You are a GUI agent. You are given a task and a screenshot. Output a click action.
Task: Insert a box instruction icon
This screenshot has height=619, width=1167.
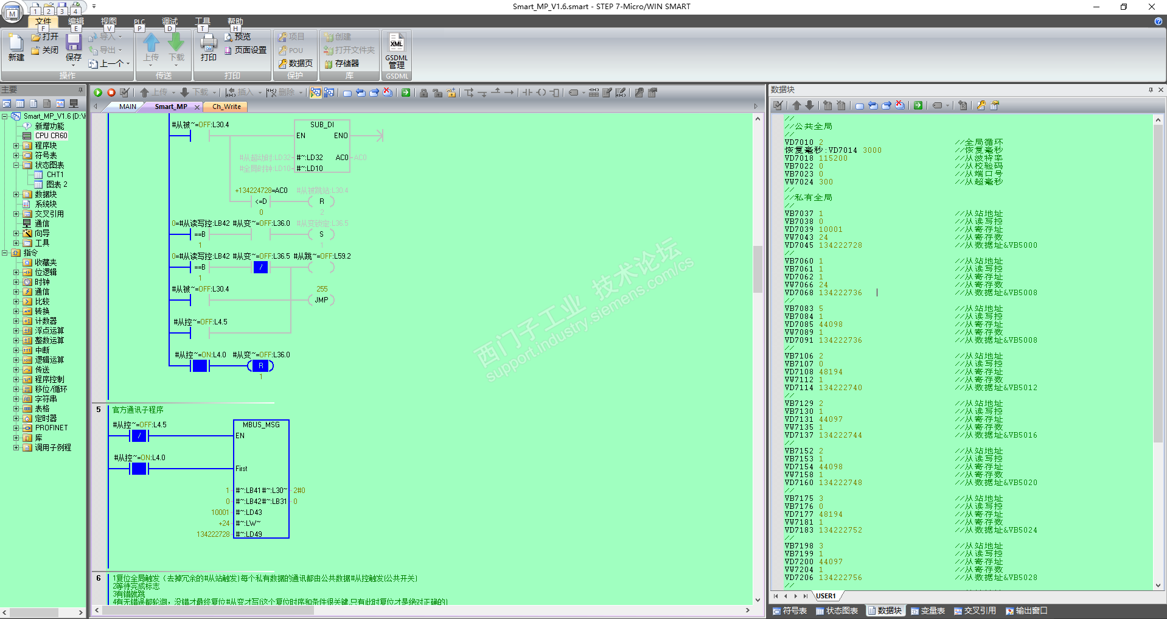554,93
